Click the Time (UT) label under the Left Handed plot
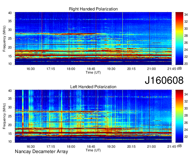 (x=93, y=150)
